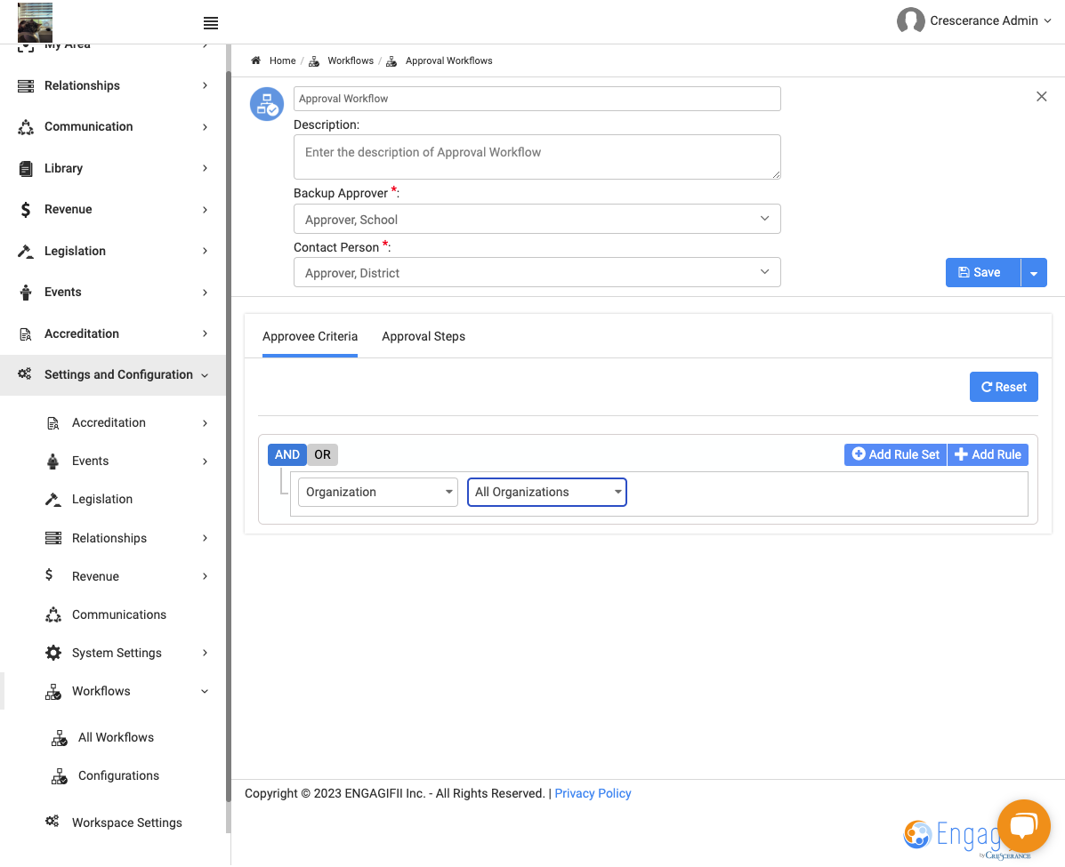Click the Workspace Settings gears icon
1065x867 pixels.
[x=52, y=822]
